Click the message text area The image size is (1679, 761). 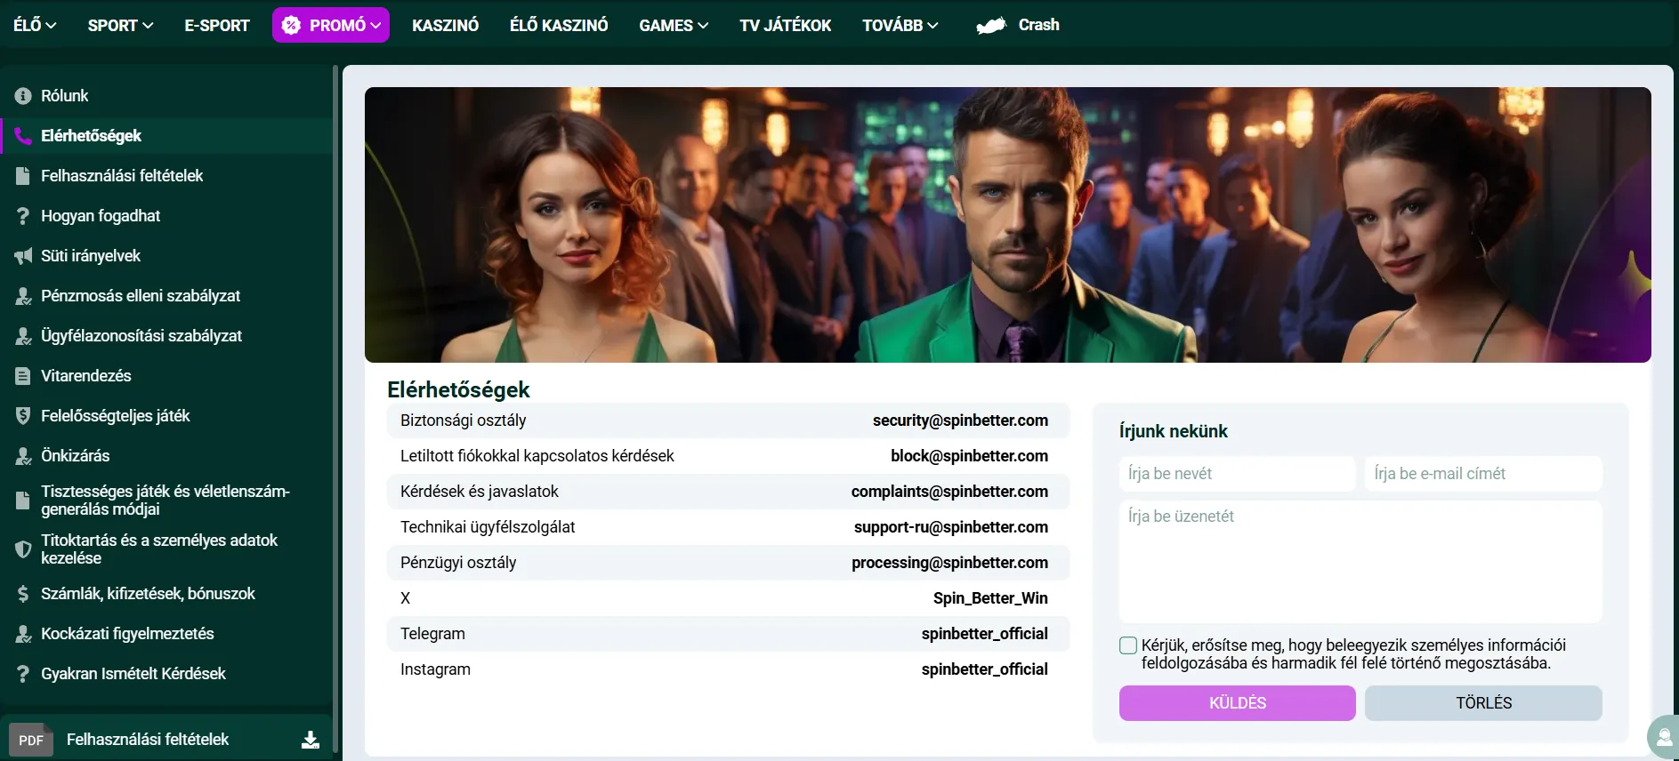(x=1360, y=562)
